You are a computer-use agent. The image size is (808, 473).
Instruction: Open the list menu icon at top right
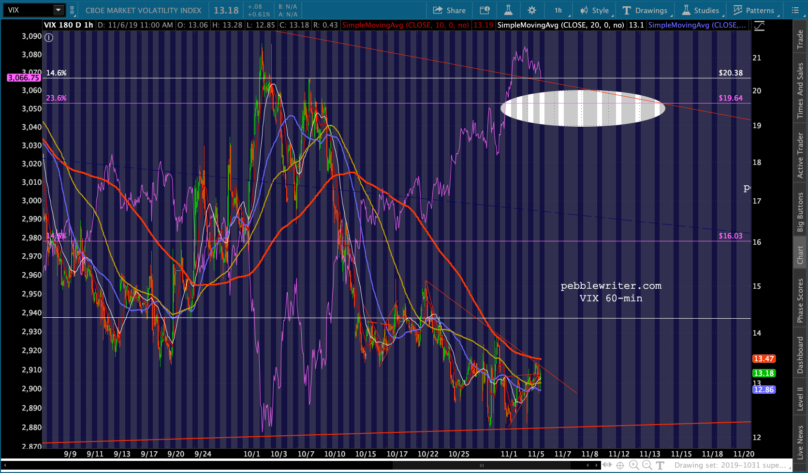(x=795, y=10)
